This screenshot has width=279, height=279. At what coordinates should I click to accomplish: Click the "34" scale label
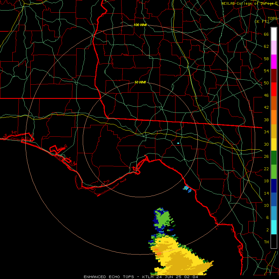[x=266, y=132]
